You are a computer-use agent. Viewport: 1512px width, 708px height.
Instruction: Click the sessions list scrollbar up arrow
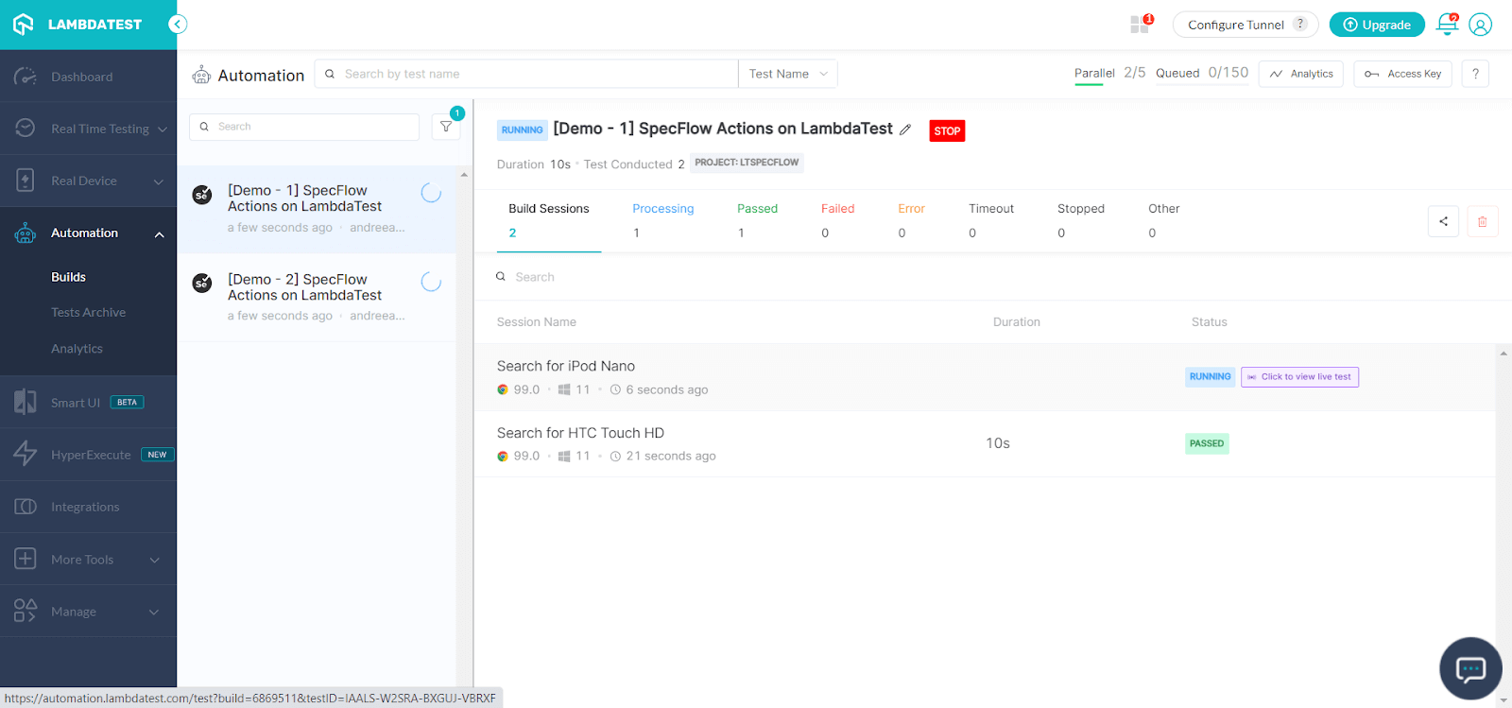pyautogui.click(x=1503, y=354)
